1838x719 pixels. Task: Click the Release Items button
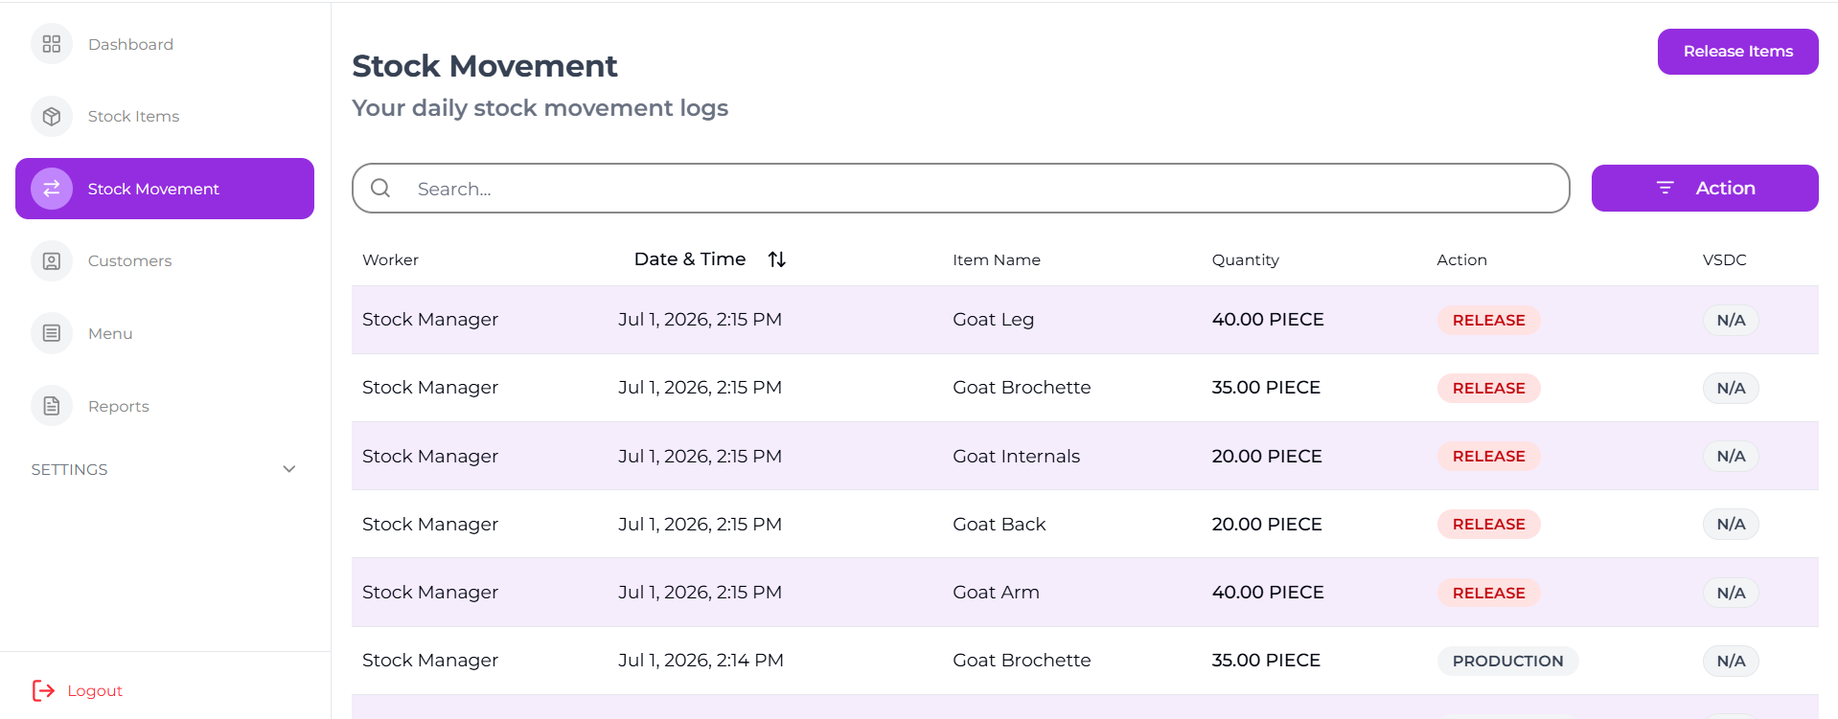pos(1737,52)
